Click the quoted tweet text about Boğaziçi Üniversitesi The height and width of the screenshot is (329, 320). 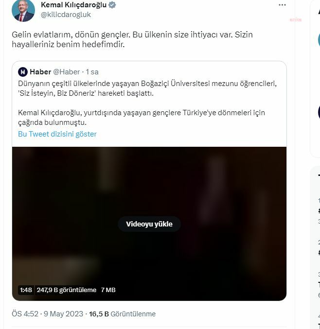146,88
